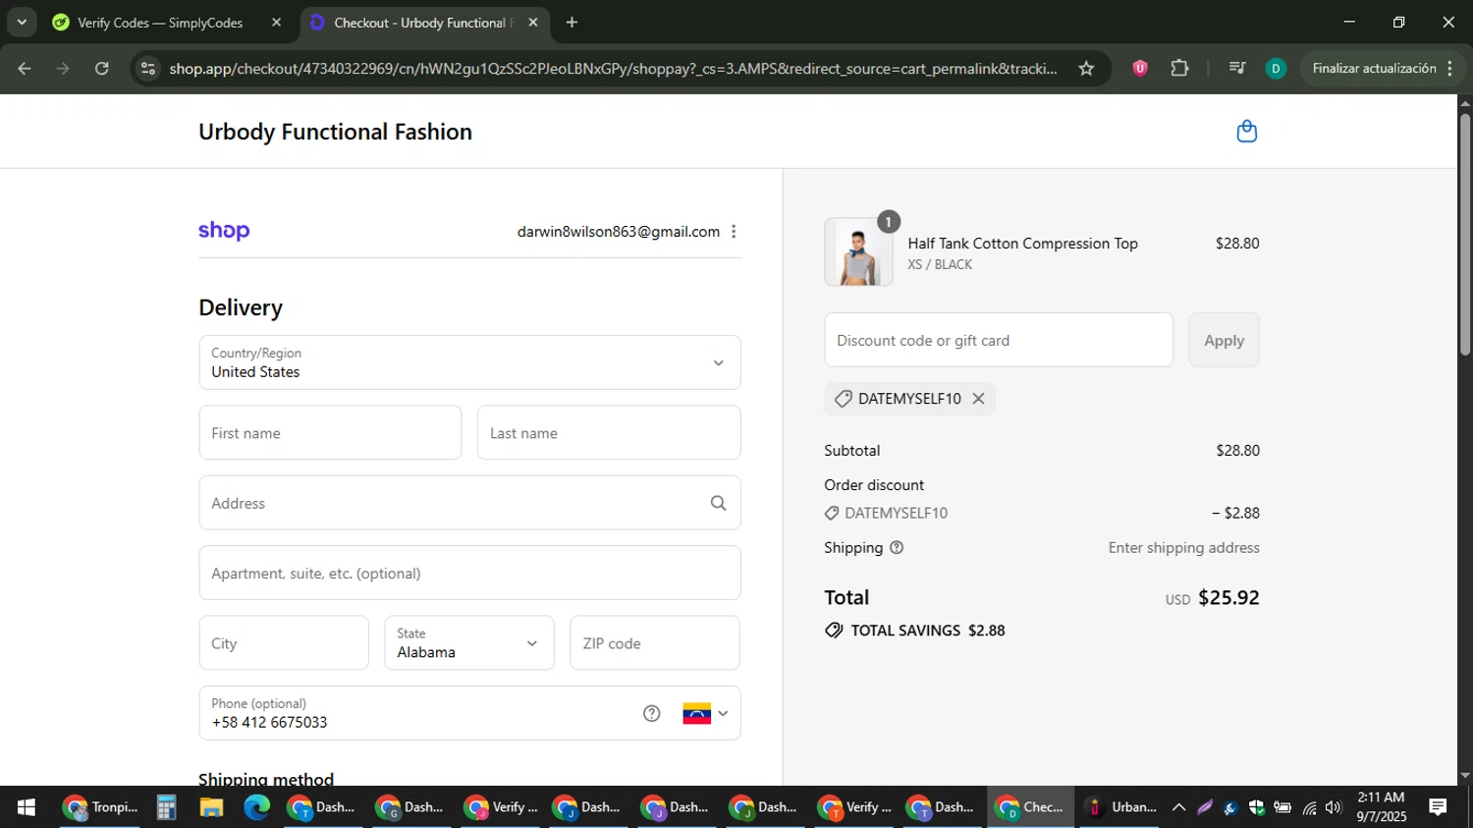Click the Apartment, suite, etc. field
Screen dimensions: 1473x828
[x=469, y=574]
